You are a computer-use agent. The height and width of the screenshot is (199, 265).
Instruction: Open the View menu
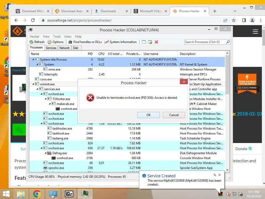coord(46,37)
